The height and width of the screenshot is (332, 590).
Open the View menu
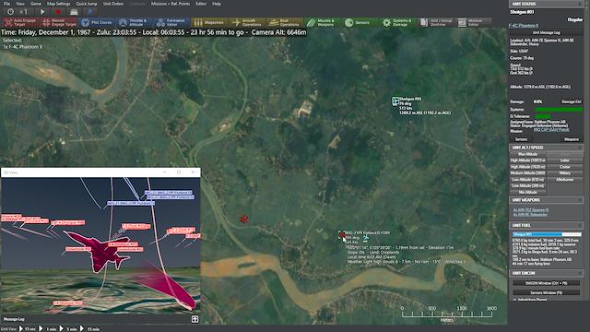click(x=20, y=4)
